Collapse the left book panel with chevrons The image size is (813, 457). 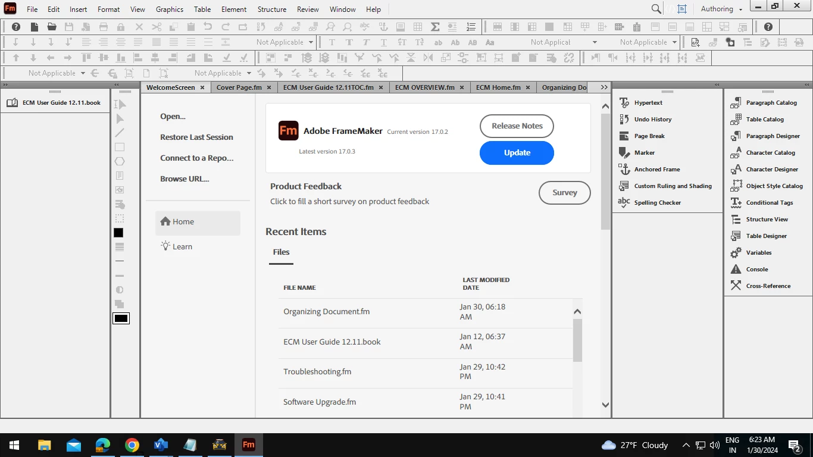5,85
